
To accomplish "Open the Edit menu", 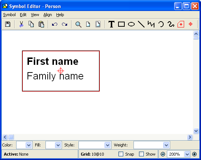I will (23, 15).
